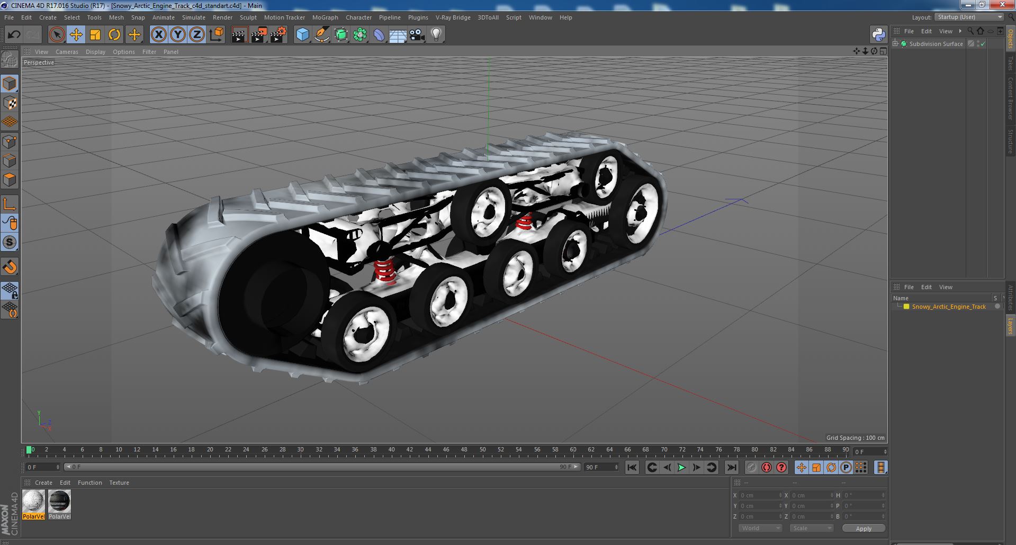The height and width of the screenshot is (545, 1016).
Task: Click the Python icon in the toolbar
Action: [878, 35]
